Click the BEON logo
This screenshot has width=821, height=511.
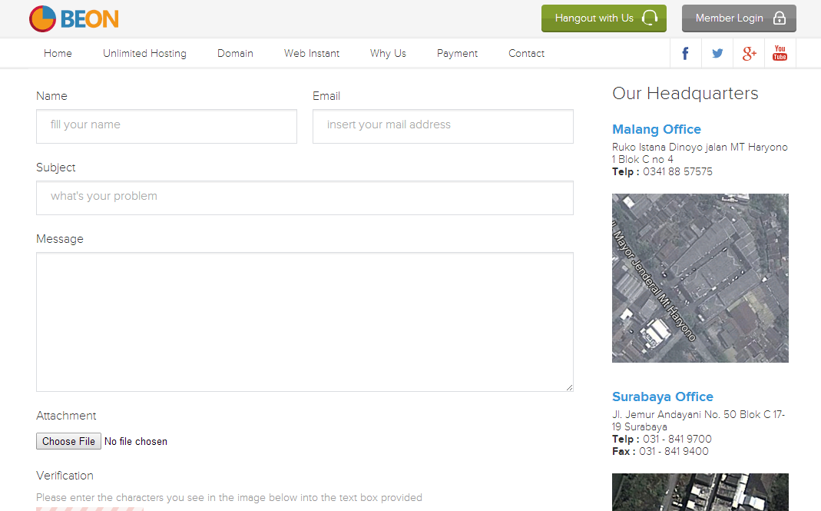[x=74, y=19]
